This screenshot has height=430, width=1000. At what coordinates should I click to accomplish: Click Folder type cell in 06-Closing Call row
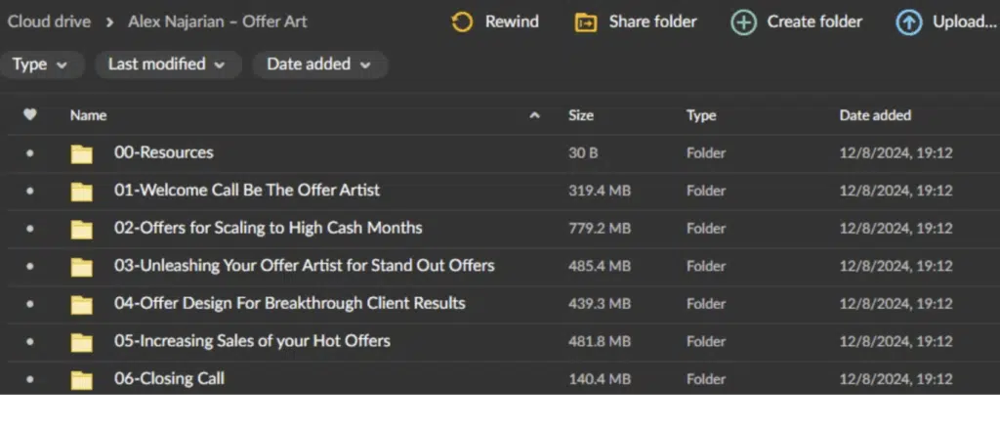706,379
